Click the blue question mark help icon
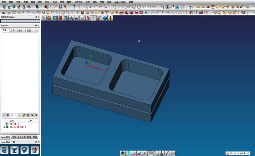This screenshot has height=156, width=255. click(74, 7)
